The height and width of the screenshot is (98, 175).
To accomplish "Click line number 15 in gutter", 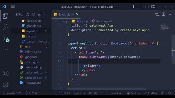I will [x=60, y=61].
